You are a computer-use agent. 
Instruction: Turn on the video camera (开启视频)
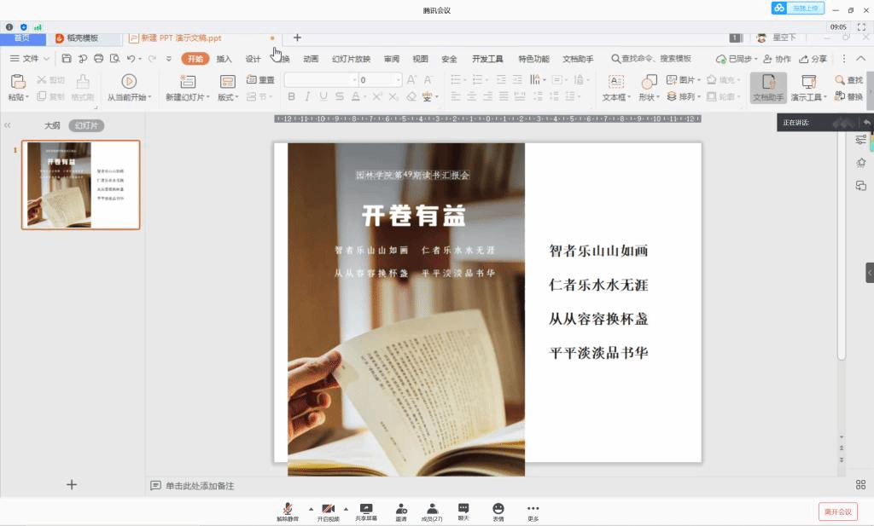click(x=328, y=509)
